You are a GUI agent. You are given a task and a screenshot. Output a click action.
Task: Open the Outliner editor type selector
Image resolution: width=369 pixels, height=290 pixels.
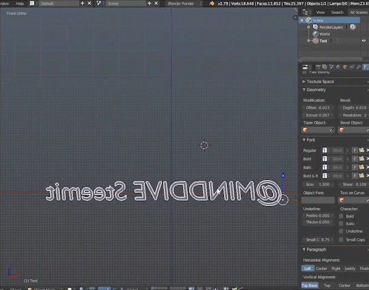coord(305,12)
